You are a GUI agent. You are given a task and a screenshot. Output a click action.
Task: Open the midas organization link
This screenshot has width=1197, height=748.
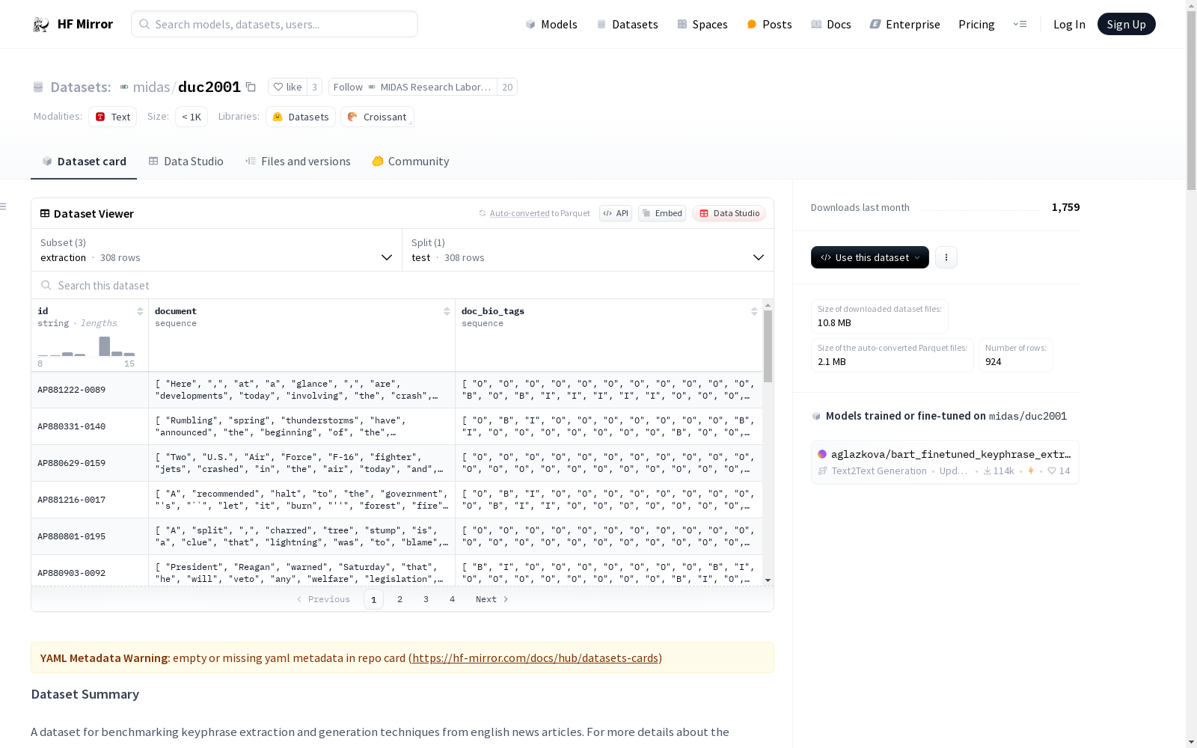[151, 88]
